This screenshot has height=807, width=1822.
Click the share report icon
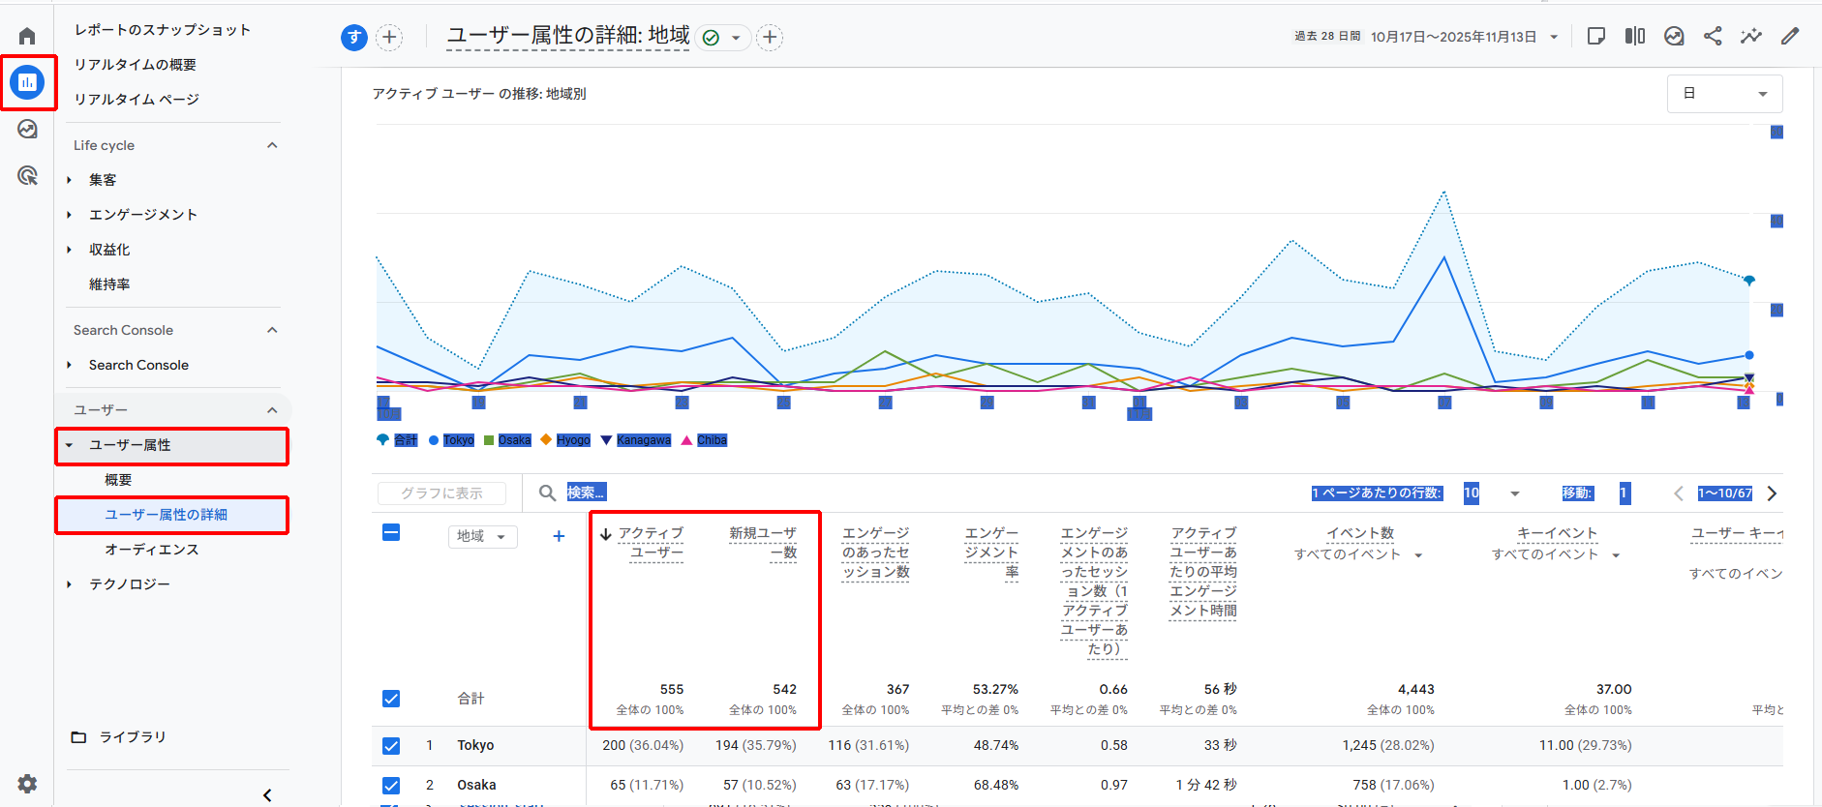1713,37
